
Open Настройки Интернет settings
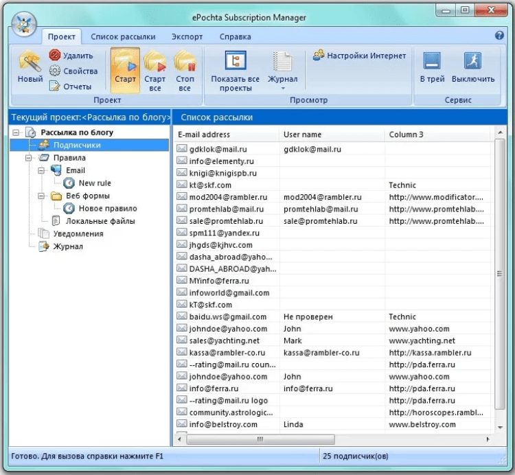(x=360, y=56)
